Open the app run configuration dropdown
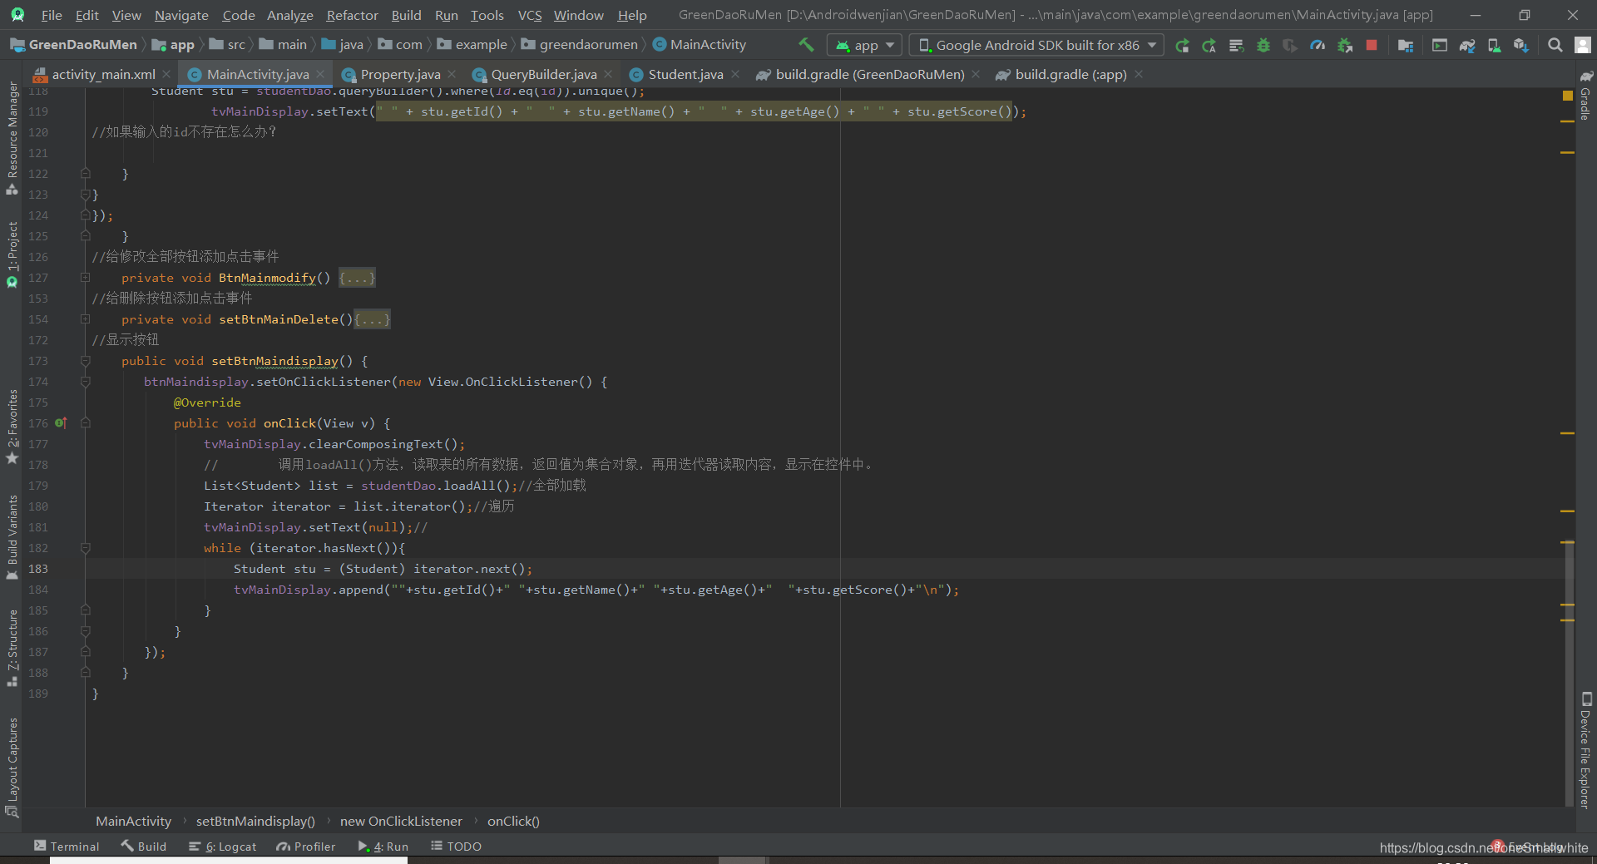 865,45
